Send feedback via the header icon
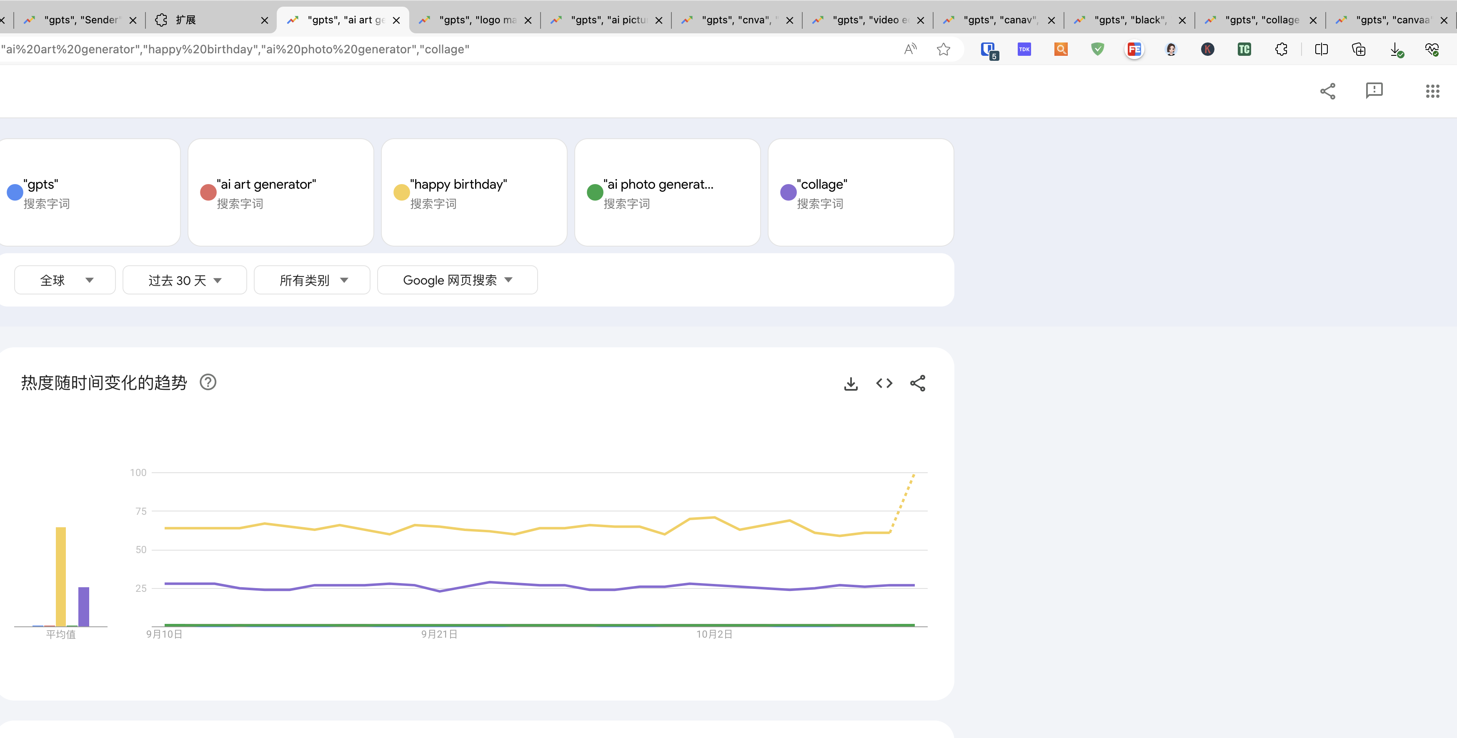 click(1374, 90)
